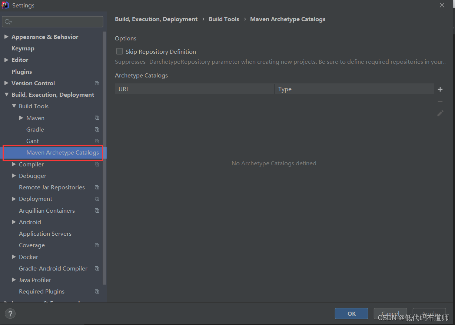
Task: Click the settings search input field
Action: 53,22
